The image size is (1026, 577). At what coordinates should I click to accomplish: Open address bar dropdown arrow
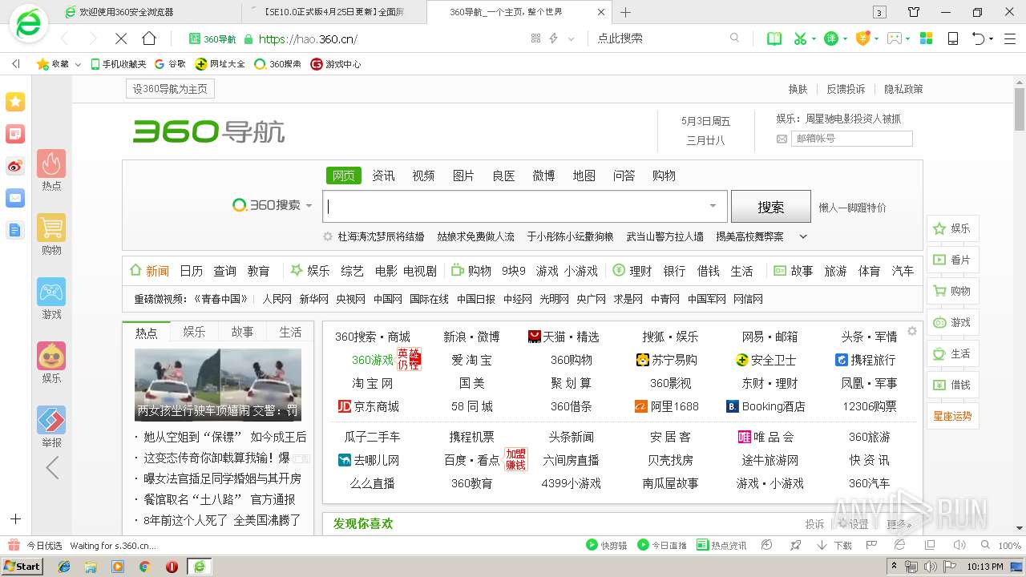(x=572, y=38)
